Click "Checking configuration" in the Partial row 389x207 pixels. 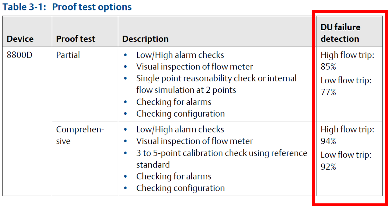(x=180, y=114)
